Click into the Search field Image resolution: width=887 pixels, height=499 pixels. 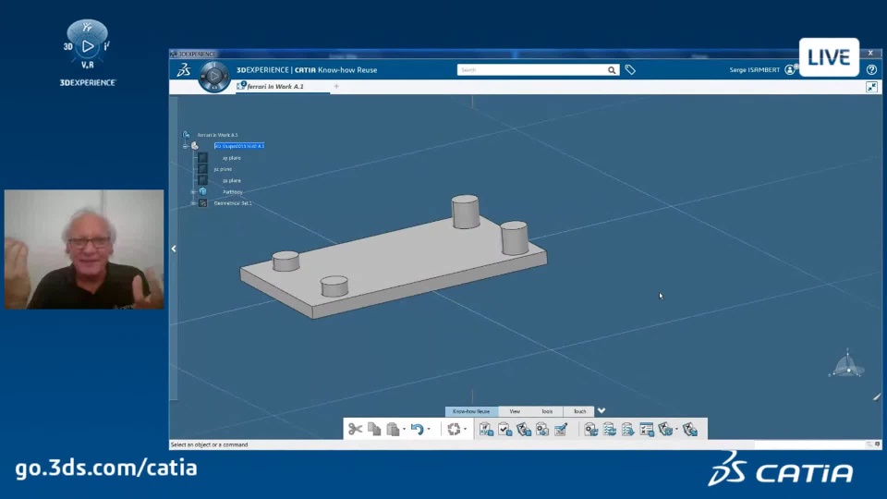531,69
